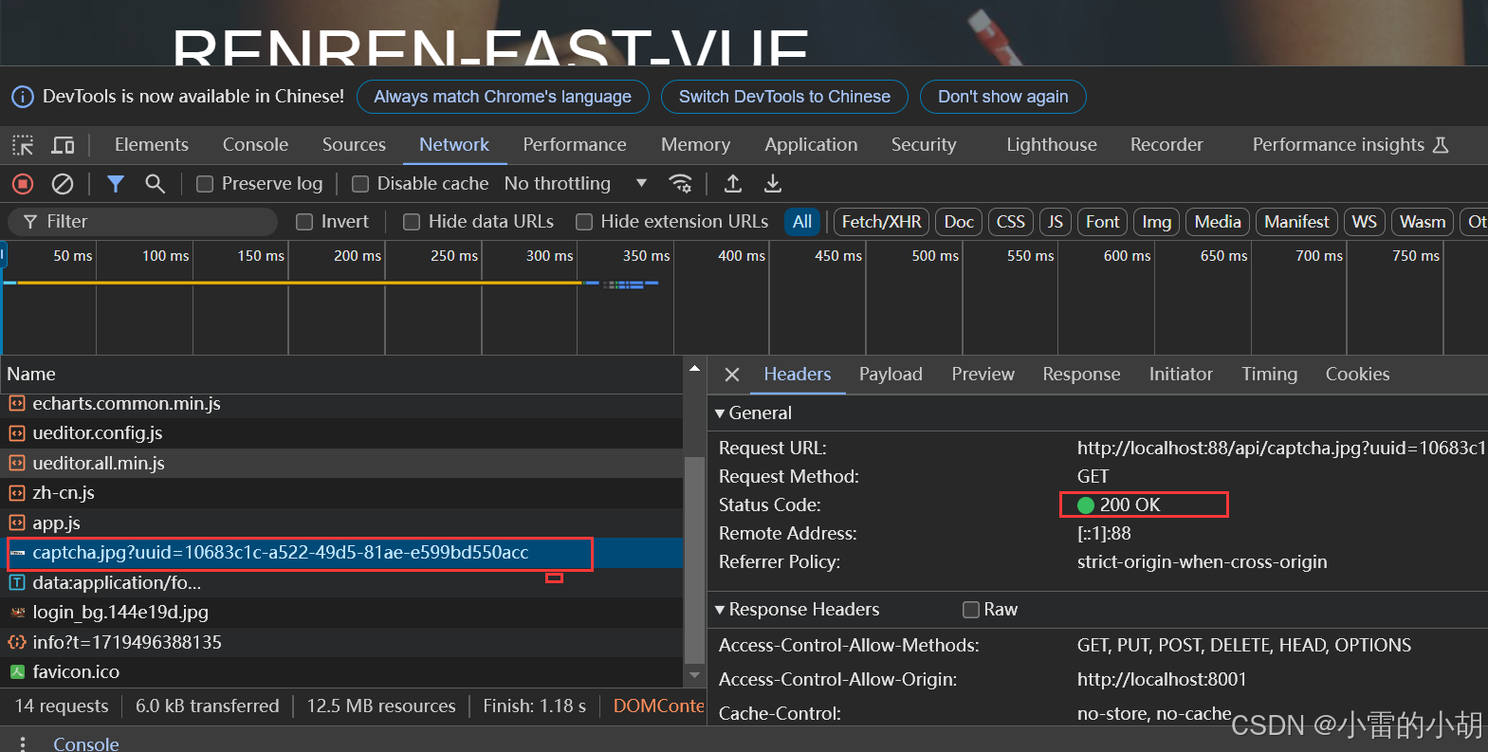Select the Fetch/XHR filter type
Image resolution: width=1488 pixels, height=752 pixels.
881,222
